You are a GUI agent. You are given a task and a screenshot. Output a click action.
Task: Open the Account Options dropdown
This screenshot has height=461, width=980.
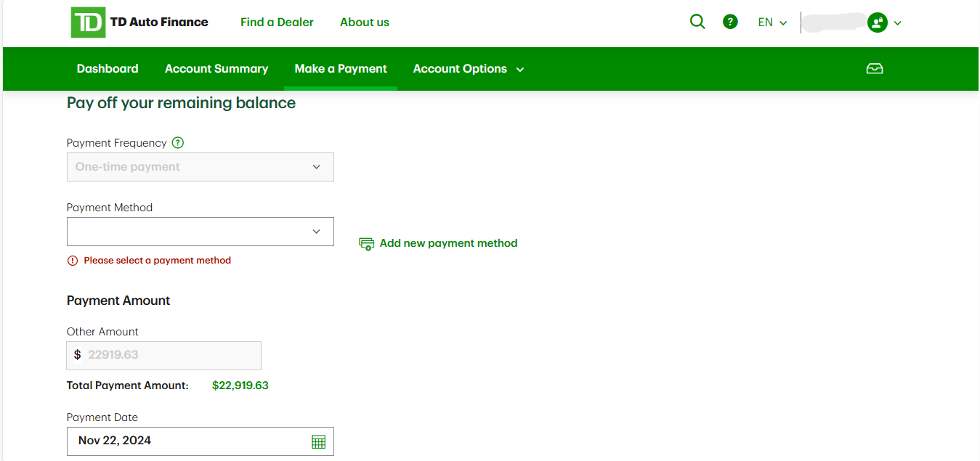(469, 69)
